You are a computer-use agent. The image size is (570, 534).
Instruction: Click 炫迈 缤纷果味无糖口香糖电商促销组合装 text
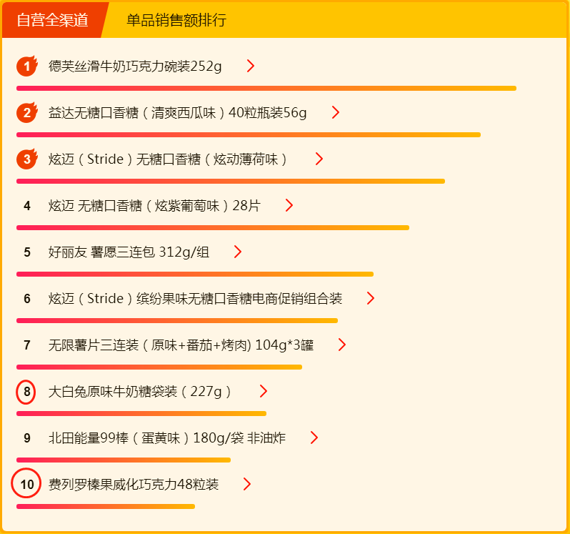195,299
